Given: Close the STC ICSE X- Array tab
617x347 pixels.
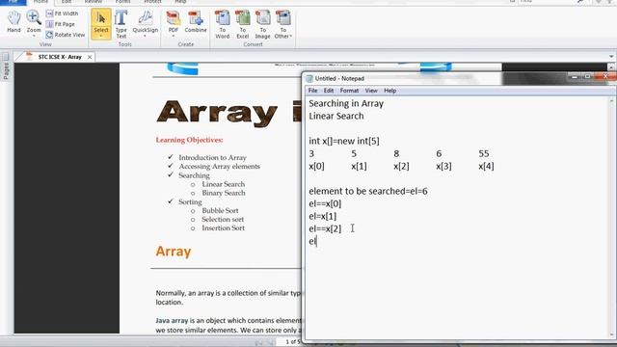Looking at the screenshot, I should 90,57.
